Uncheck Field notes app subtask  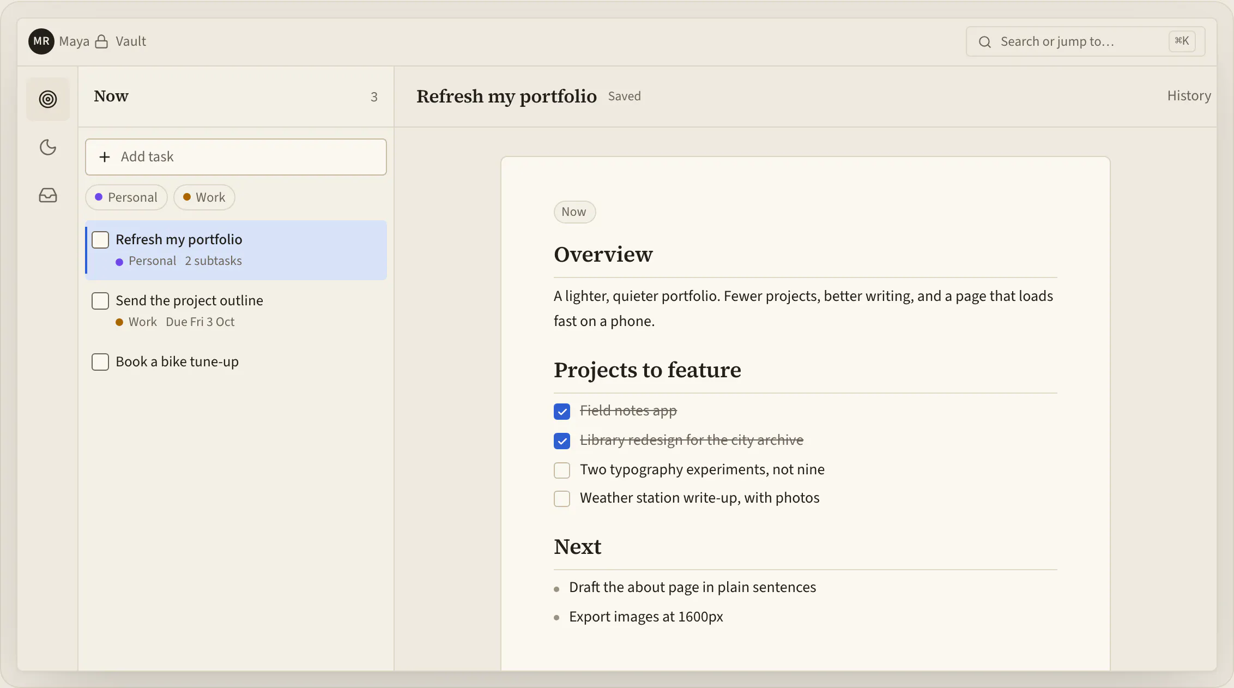pos(562,412)
